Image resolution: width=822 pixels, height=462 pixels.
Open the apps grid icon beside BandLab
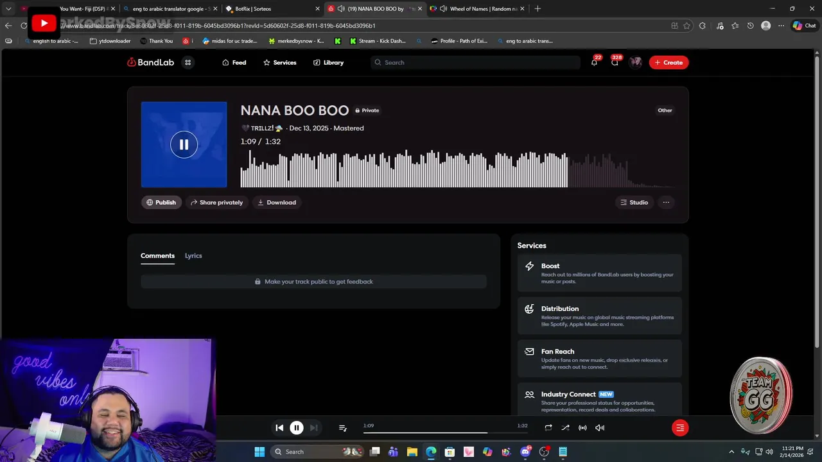pyautogui.click(x=188, y=62)
